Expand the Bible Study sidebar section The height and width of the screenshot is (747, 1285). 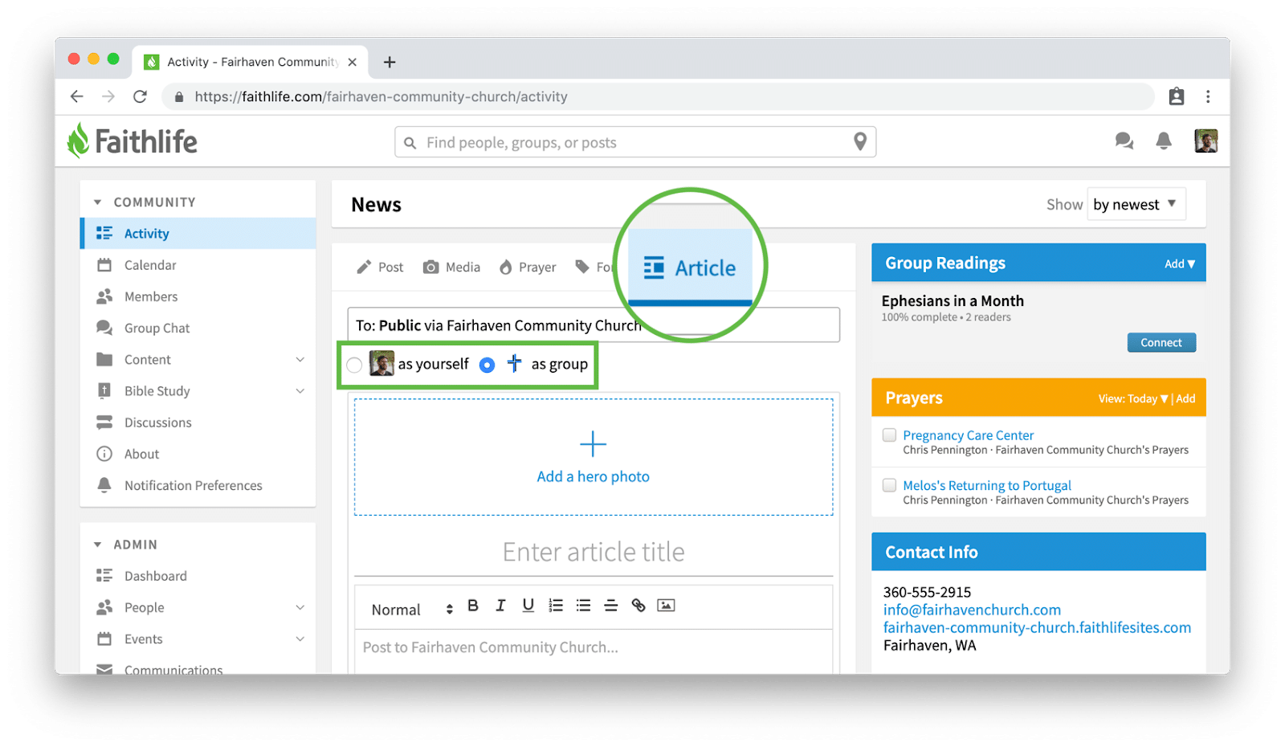click(x=300, y=391)
